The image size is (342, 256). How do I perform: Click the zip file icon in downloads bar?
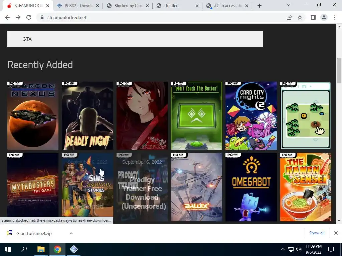click(x=9, y=233)
